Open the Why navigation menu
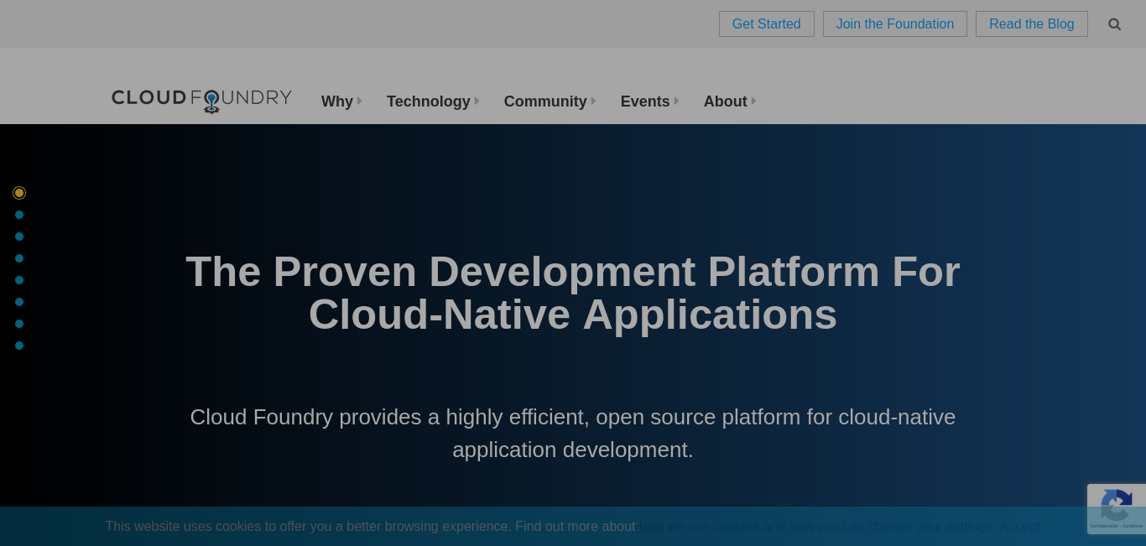The image size is (1146, 546). (341, 101)
